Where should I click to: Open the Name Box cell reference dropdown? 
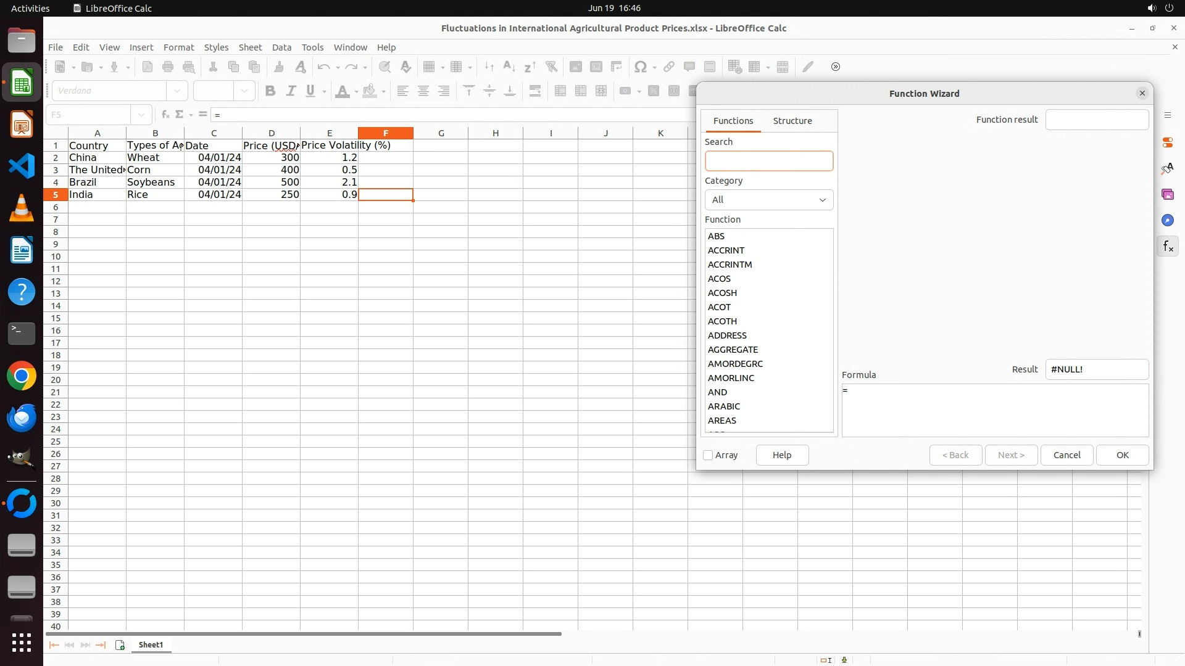tap(141, 115)
